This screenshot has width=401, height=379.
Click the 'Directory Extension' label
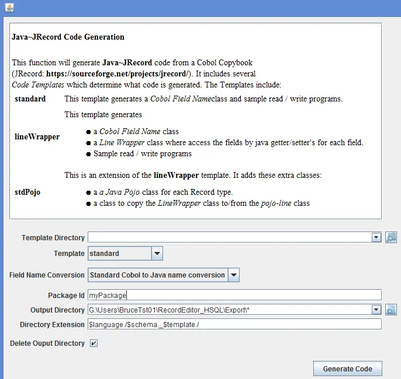pos(52,324)
